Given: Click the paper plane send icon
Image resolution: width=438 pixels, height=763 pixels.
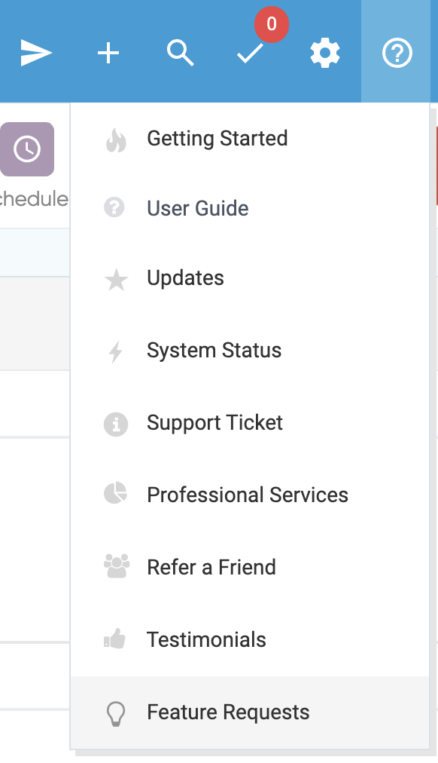Looking at the screenshot, I should tap(36, 53).
